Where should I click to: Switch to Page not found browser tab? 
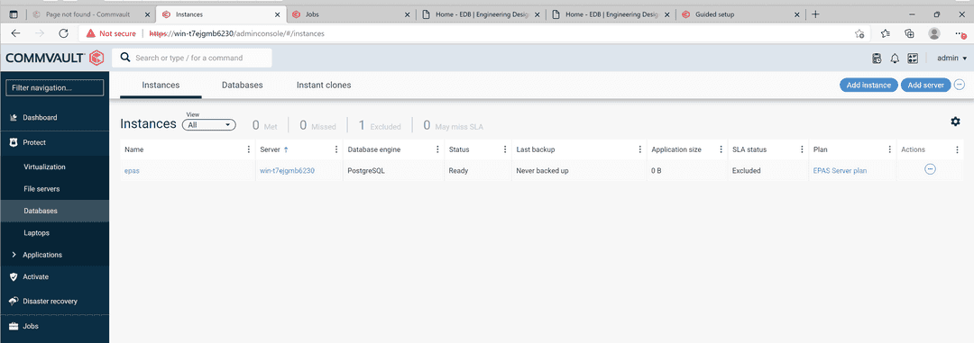click(x=90, y=14)
